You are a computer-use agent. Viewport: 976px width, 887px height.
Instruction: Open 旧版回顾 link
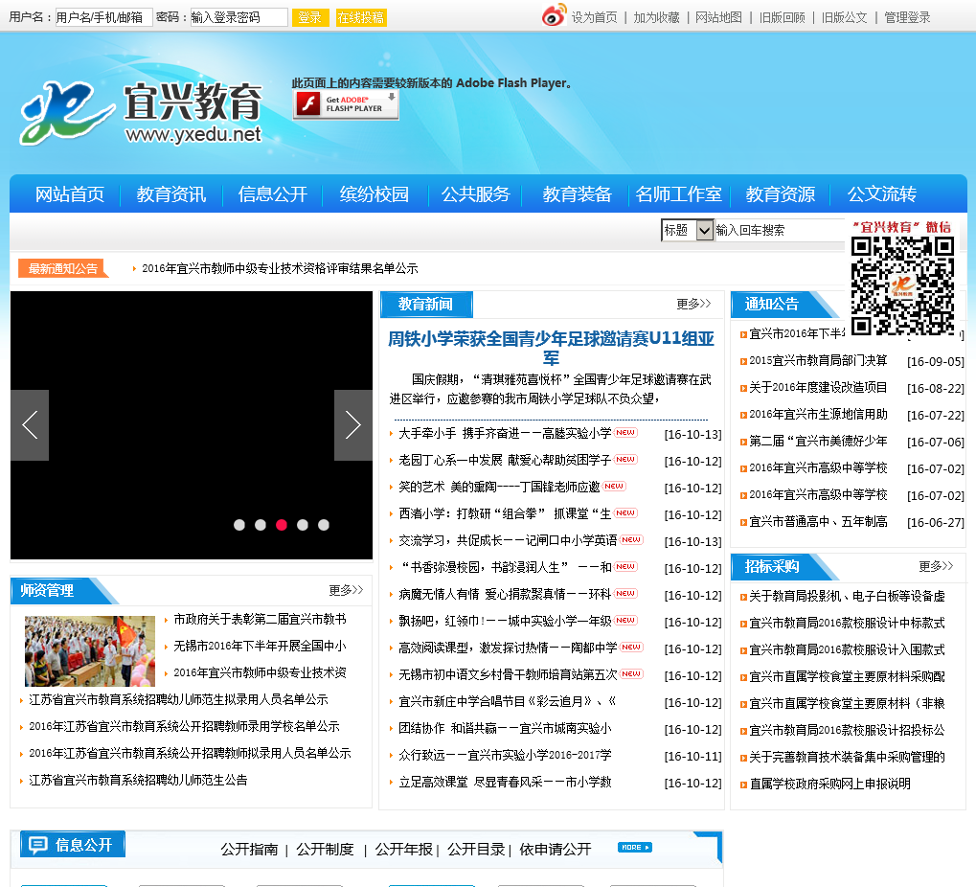[782, 17]
